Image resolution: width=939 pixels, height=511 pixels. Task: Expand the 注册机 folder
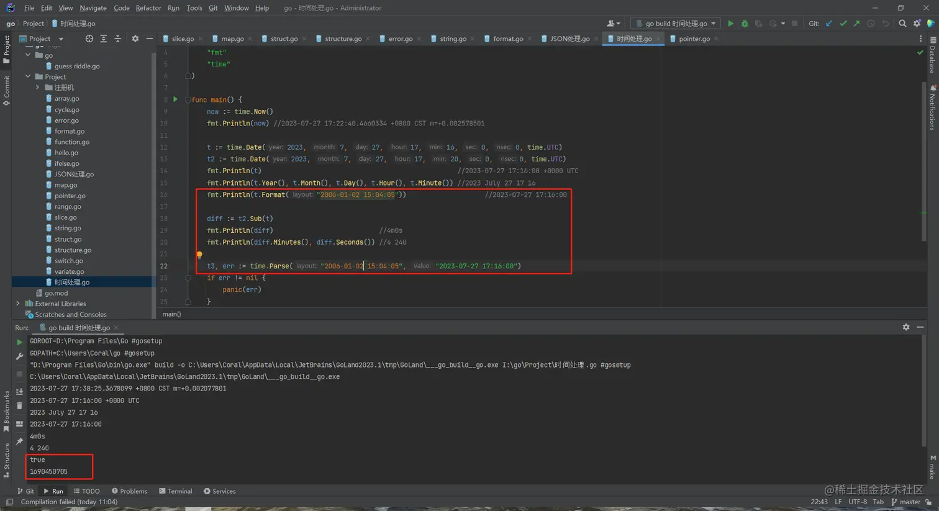pyautogui.click(x=38, y=88)
